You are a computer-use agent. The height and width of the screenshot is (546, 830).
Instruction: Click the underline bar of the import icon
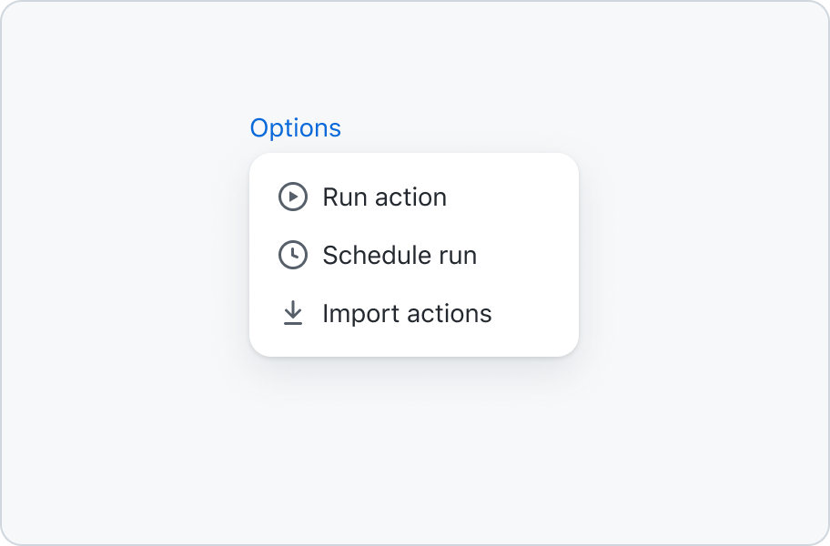pos(293,322)
